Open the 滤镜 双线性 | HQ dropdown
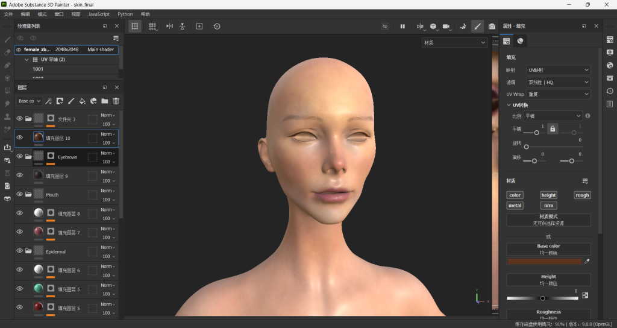Viewport: 617px width, 328px height. (x=559, y=82)
